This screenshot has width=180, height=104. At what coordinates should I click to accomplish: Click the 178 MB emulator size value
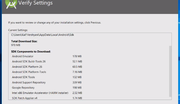click(77, 56)
